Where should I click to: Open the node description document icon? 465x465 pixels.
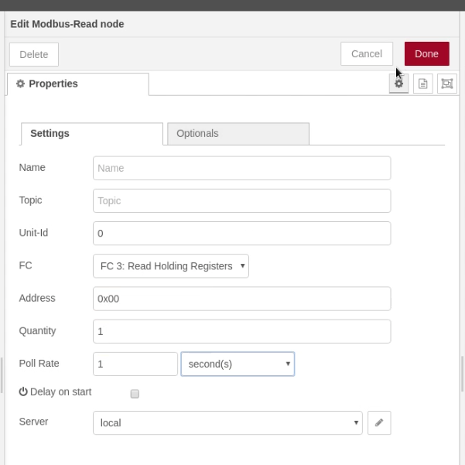[x=422, y=84]
